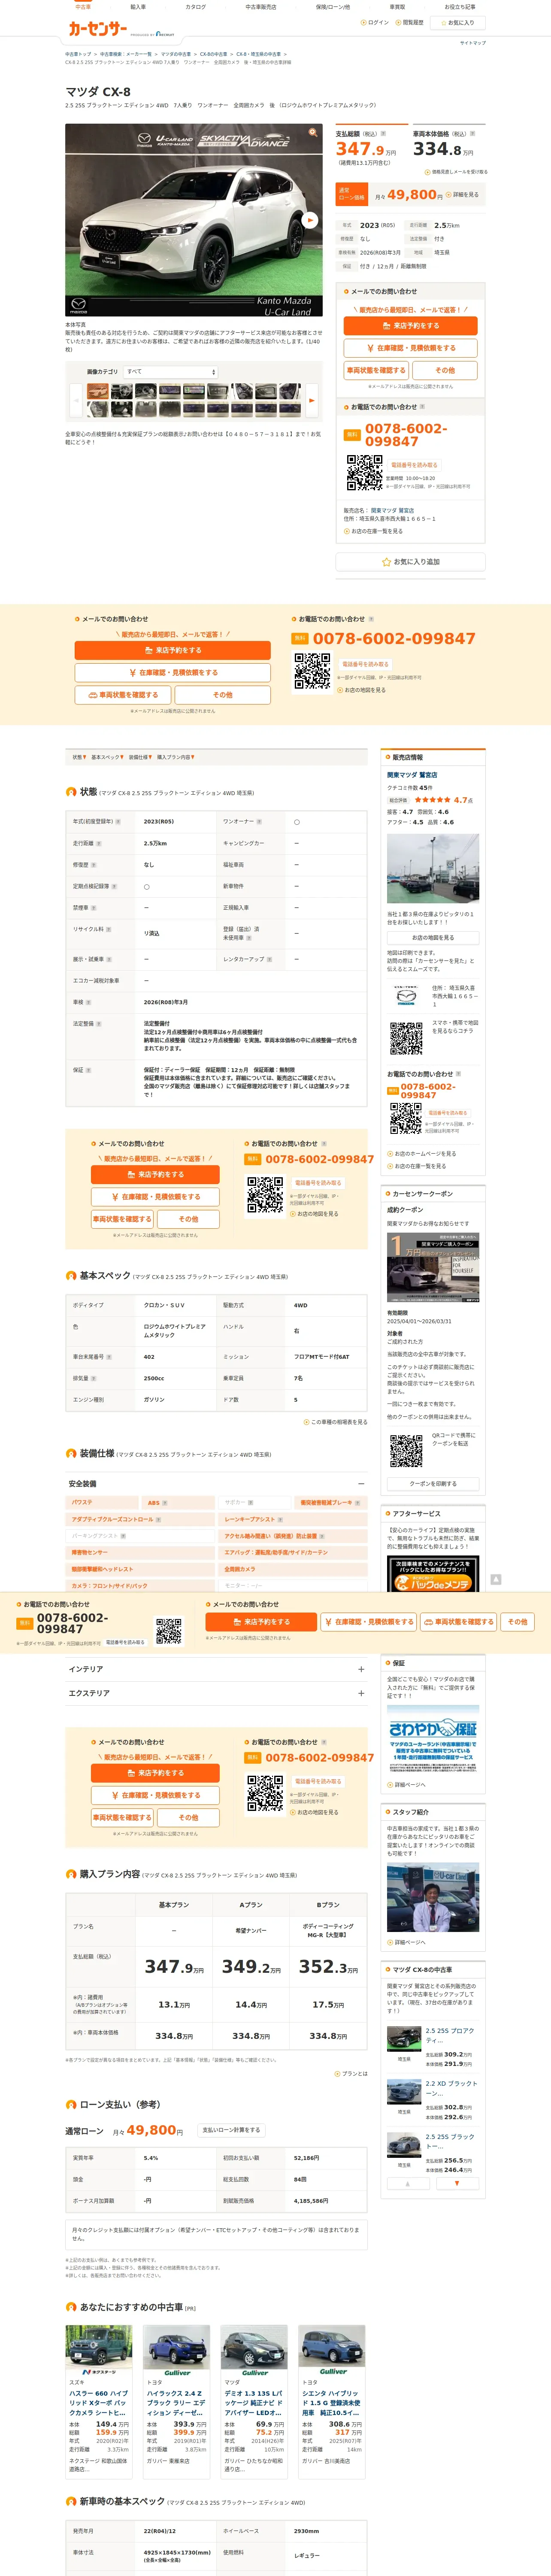
Task: Add this car with お気に入り追加 star button
Action: 411,562
